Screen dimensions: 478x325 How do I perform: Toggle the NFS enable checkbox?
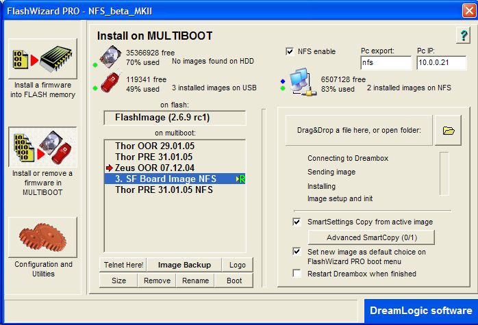(290, 51)
